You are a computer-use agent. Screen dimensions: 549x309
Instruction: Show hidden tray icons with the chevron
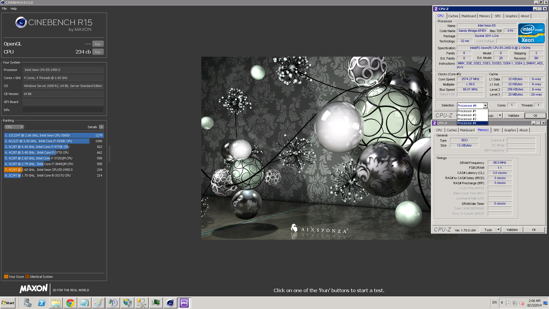(502, 303)
